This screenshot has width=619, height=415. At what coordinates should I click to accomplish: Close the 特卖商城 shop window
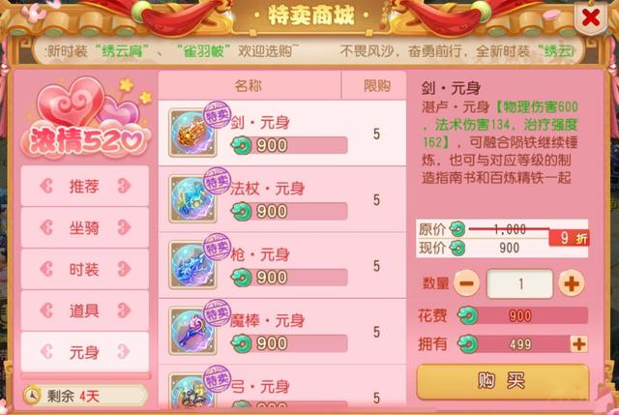tap(591, 17)
